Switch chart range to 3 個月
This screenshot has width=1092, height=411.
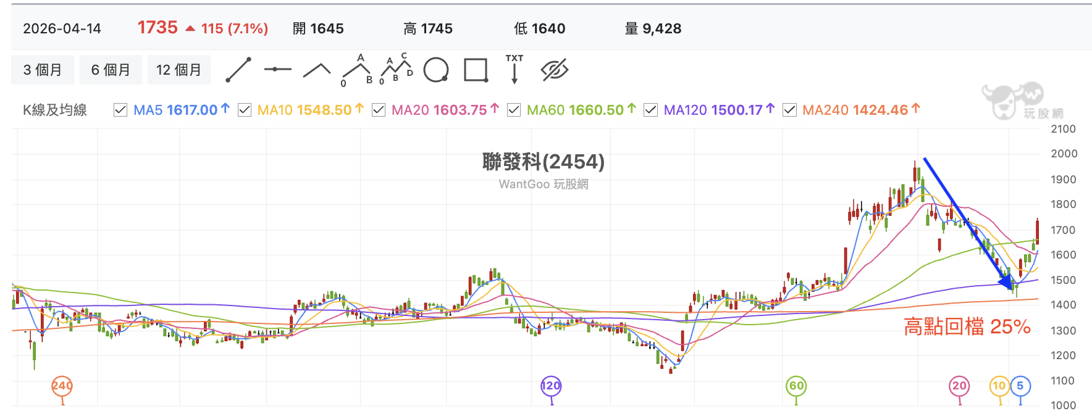(x=43, y=70)
